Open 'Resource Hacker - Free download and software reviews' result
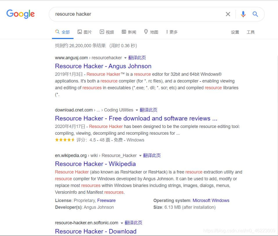This screenshot has height=236, width=278. (136, 118)
